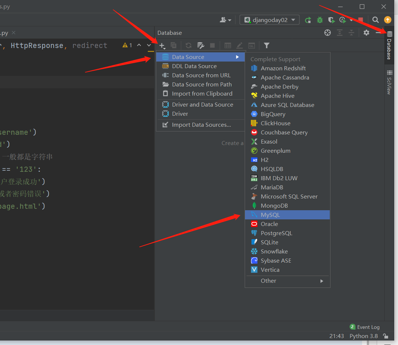The image size is (398, 345).
Task: Select DDL Data Source menu item
Action: click(201, 66)
